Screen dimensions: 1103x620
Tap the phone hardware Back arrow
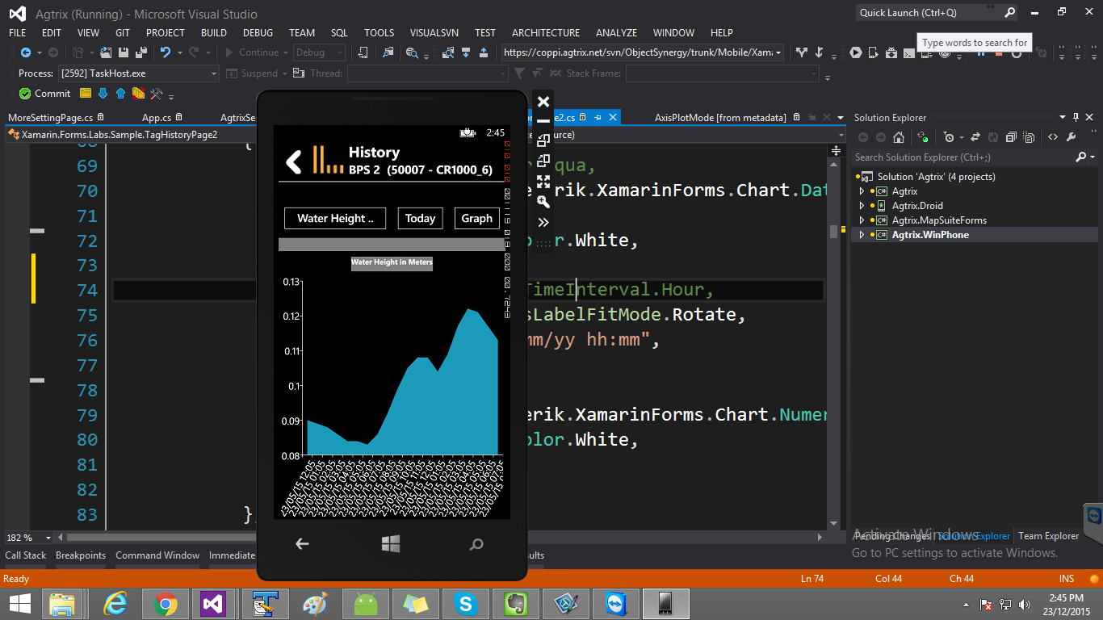(302, 544)
